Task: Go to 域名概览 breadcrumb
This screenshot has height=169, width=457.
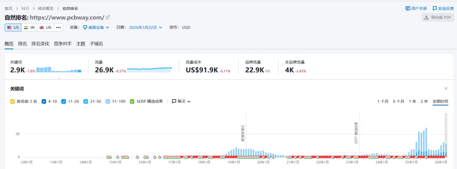Action: (x=45, y=8)
